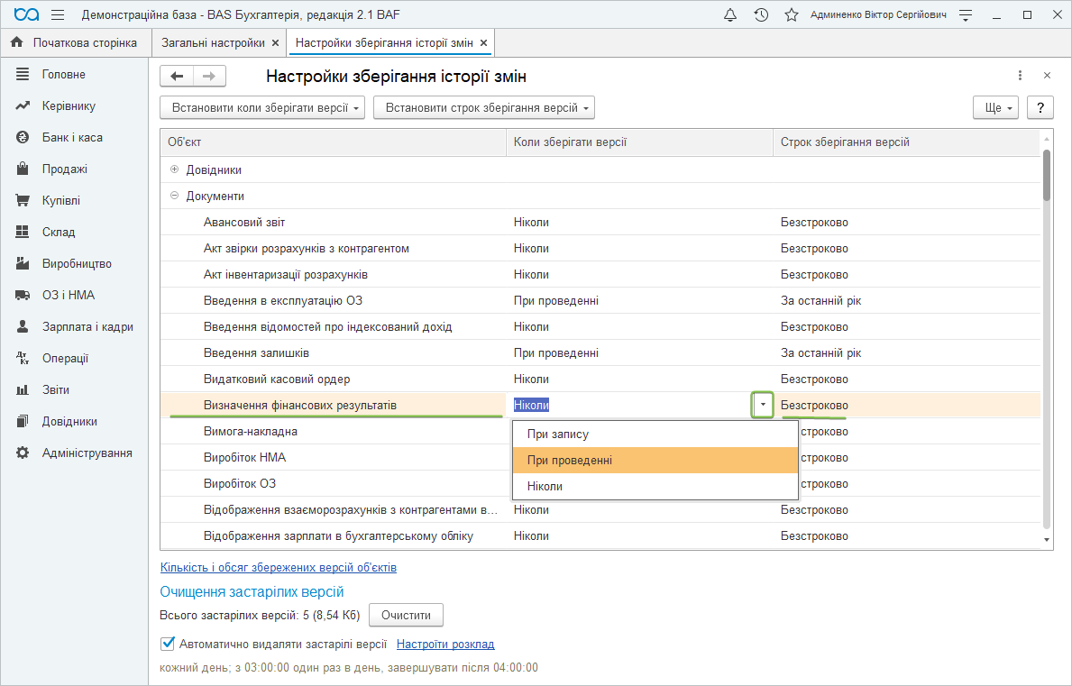
Task: Open the notifications bell icon
Action: [x=730, y=15]
